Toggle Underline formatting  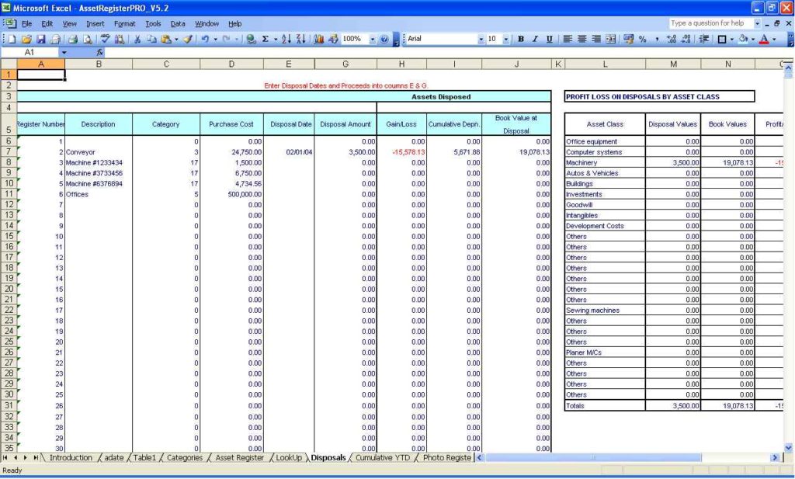pos(550,39)
